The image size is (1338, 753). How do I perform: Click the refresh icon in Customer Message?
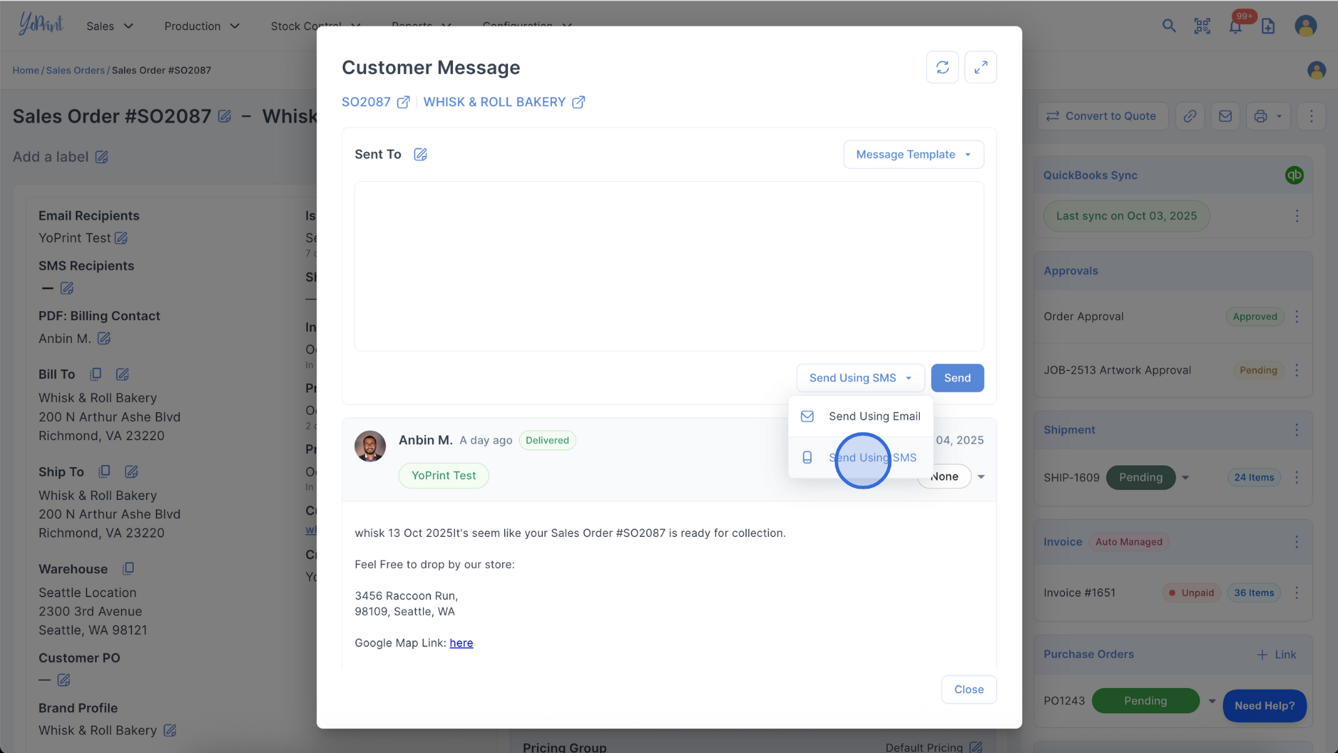pos(942,68)
